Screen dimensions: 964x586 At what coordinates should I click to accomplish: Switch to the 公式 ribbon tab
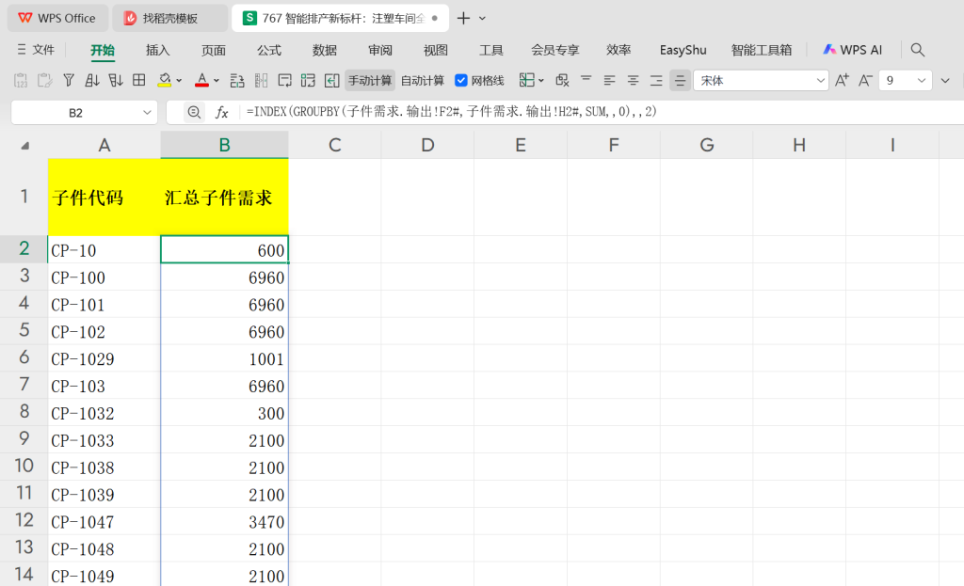pos(269,51)
